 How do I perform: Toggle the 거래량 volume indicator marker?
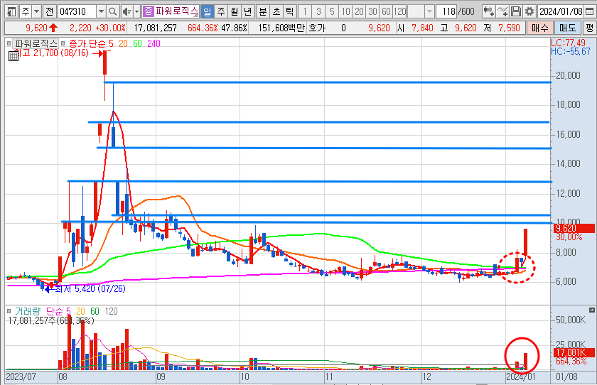(x=9, y=311)
